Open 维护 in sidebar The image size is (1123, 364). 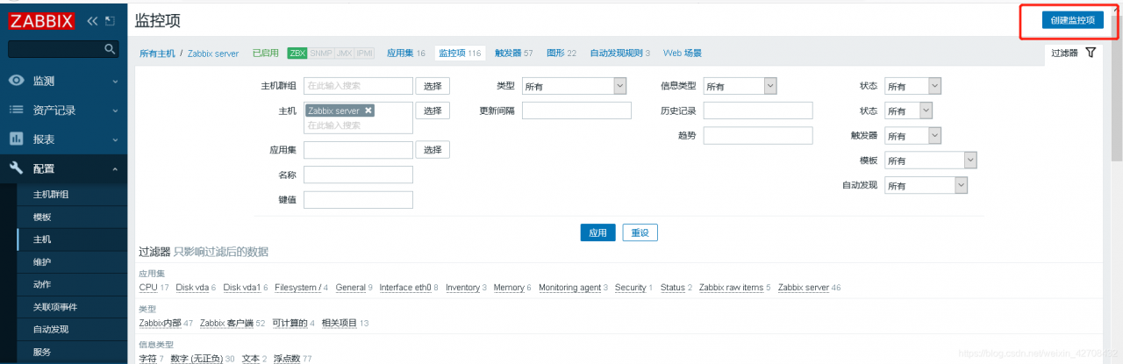42,261
